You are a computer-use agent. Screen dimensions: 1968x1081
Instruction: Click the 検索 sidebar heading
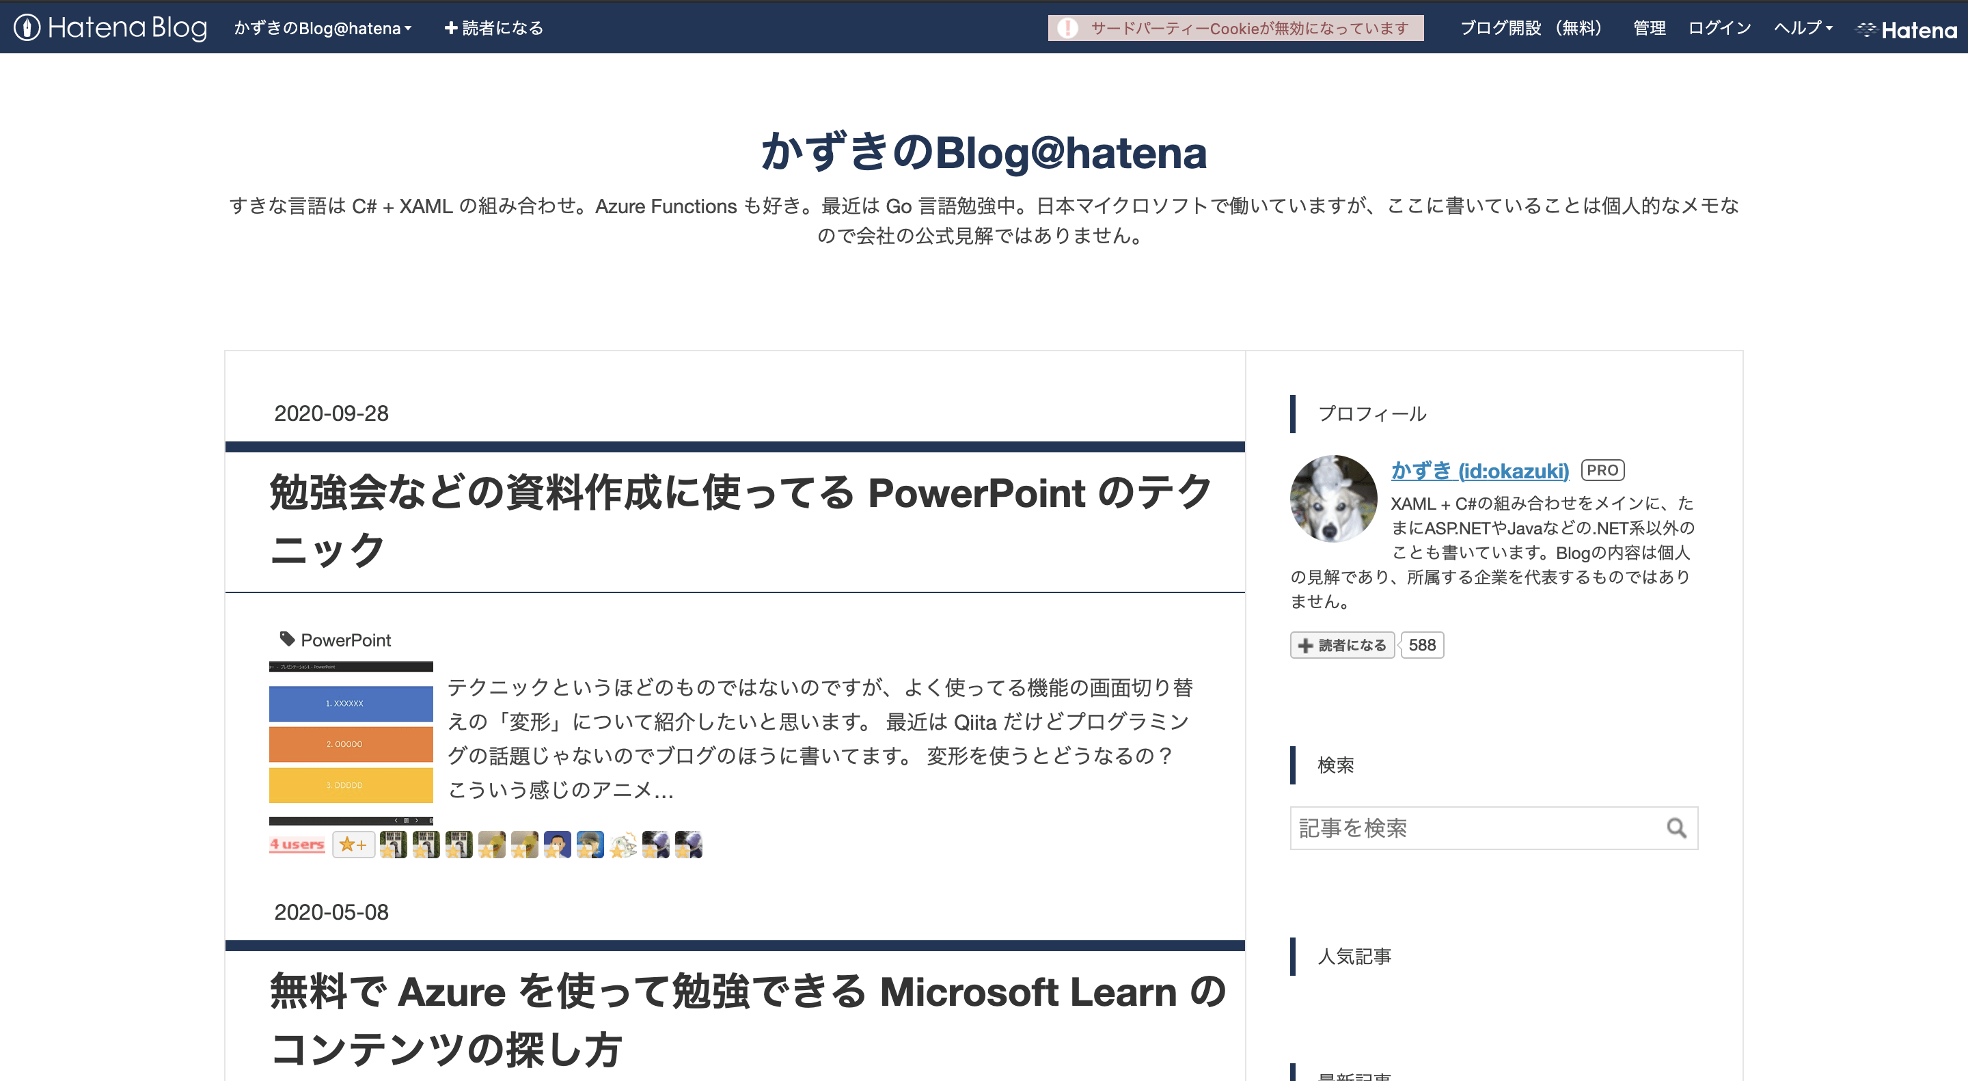coord(1336,765)
